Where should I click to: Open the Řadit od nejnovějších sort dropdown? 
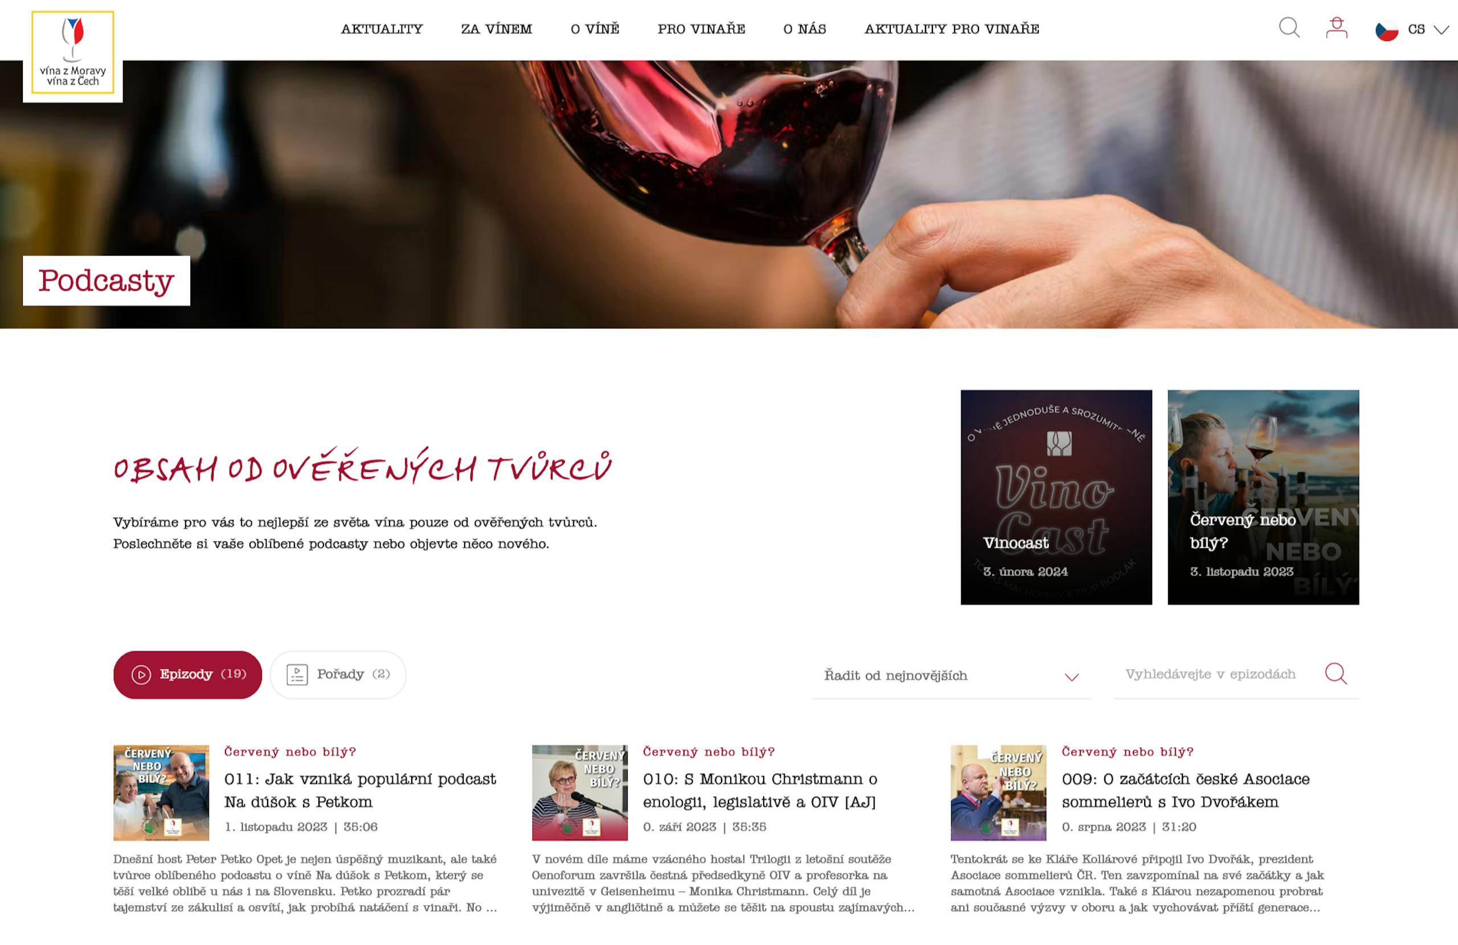click(951, 676)
